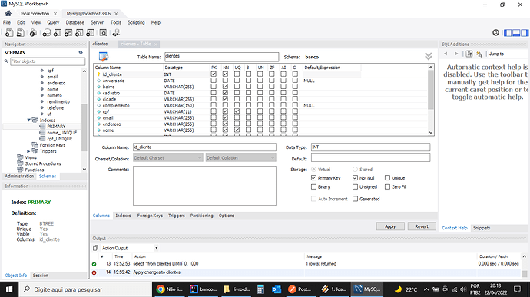Screen dimensions: 530x297
Task: Enable the Binary checkbox in column details
Action: click(x=313, y=186)
